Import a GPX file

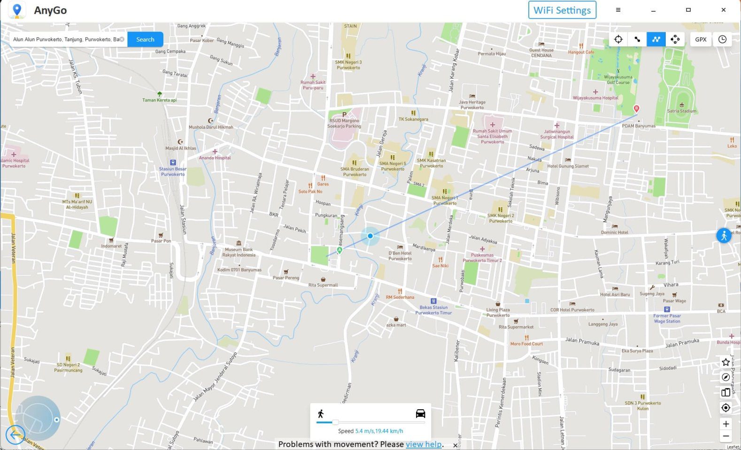[701, 39]
